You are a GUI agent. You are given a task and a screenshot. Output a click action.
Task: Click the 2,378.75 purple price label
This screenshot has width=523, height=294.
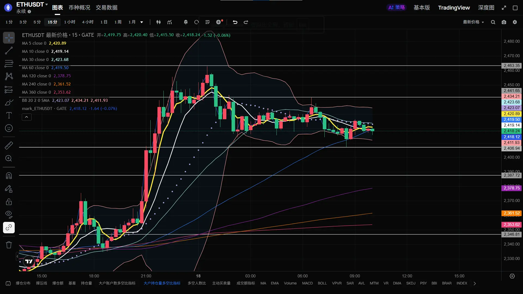click(x=512, y=188)
